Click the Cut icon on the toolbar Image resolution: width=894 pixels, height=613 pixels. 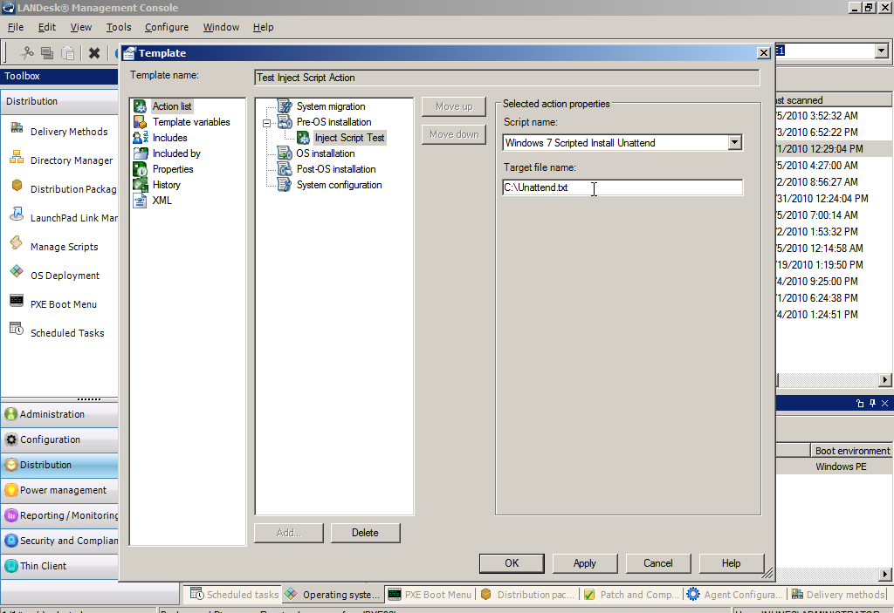point(25,52)
